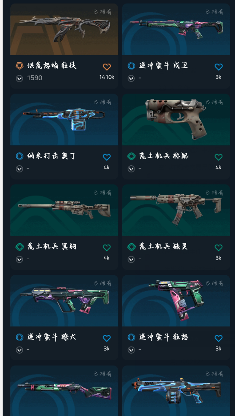235x416 pixels.
Task: Open the blue and orange shotgun image at the bottom
Action: (176, 391)
